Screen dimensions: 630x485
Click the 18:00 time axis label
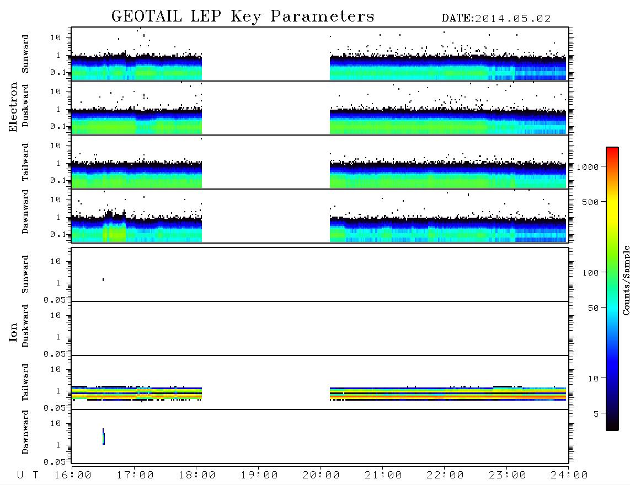coord(197,476)
